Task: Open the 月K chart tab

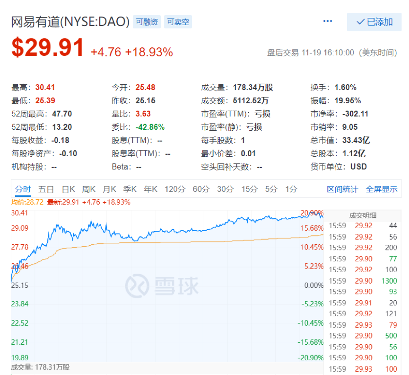Action: [x=109, y=189]
